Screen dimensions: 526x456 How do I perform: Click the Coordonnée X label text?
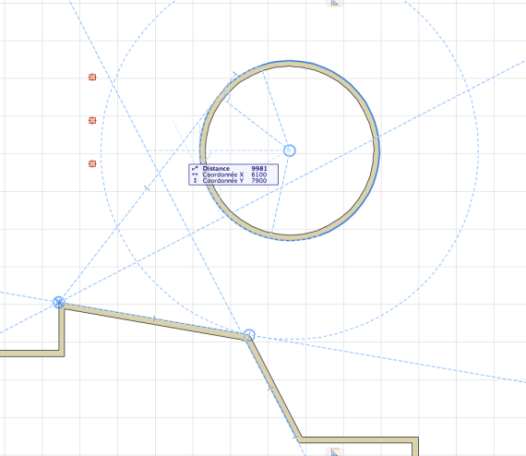[x=222, y=174]
